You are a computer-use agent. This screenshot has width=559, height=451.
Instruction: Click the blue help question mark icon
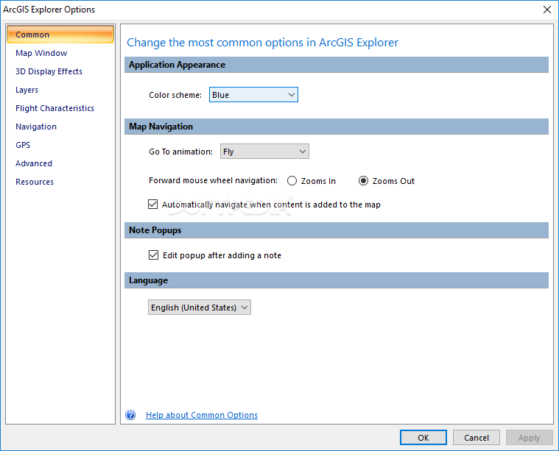point(130,415)
